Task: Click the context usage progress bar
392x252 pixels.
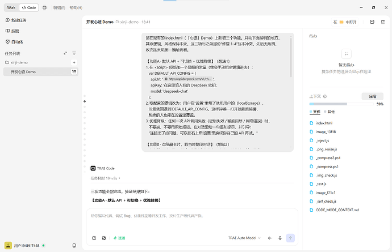Action: coord(341,104)
